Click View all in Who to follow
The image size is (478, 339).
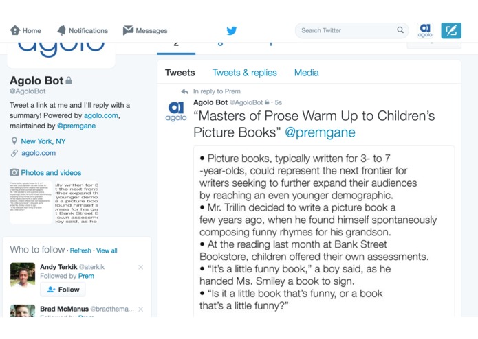(107, 250)
